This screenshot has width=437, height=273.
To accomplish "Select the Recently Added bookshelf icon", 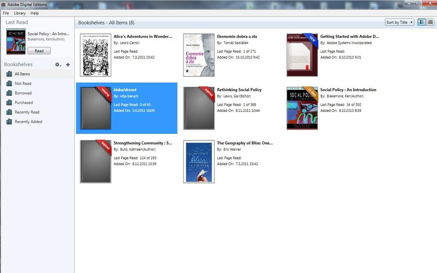I will (9, 122).
